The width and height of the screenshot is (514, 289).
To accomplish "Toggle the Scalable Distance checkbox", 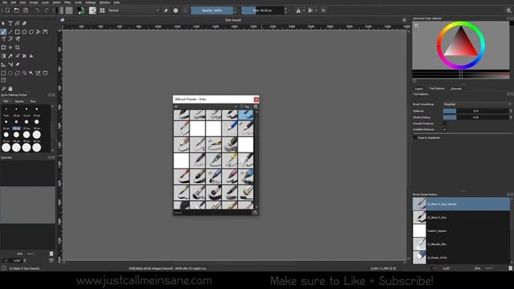I will [445, 129].
